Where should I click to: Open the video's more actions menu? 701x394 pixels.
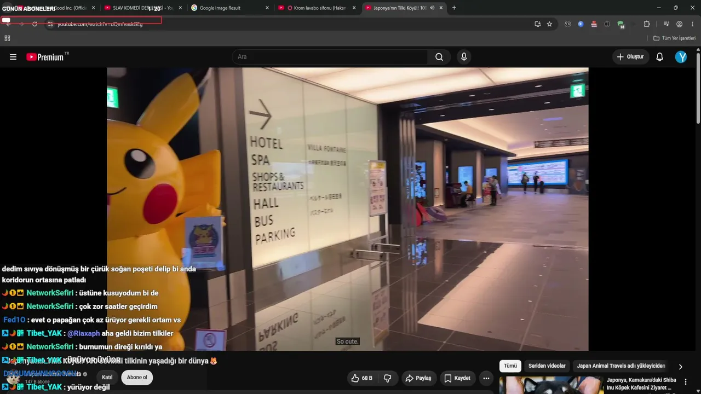pos(486,378)
